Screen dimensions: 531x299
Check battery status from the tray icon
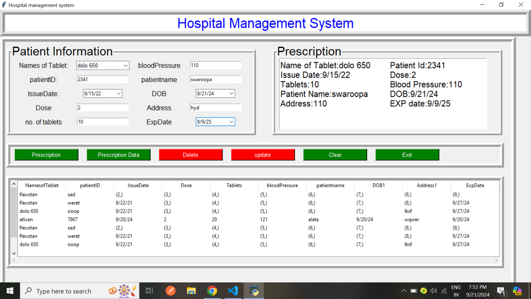point(414,291)
